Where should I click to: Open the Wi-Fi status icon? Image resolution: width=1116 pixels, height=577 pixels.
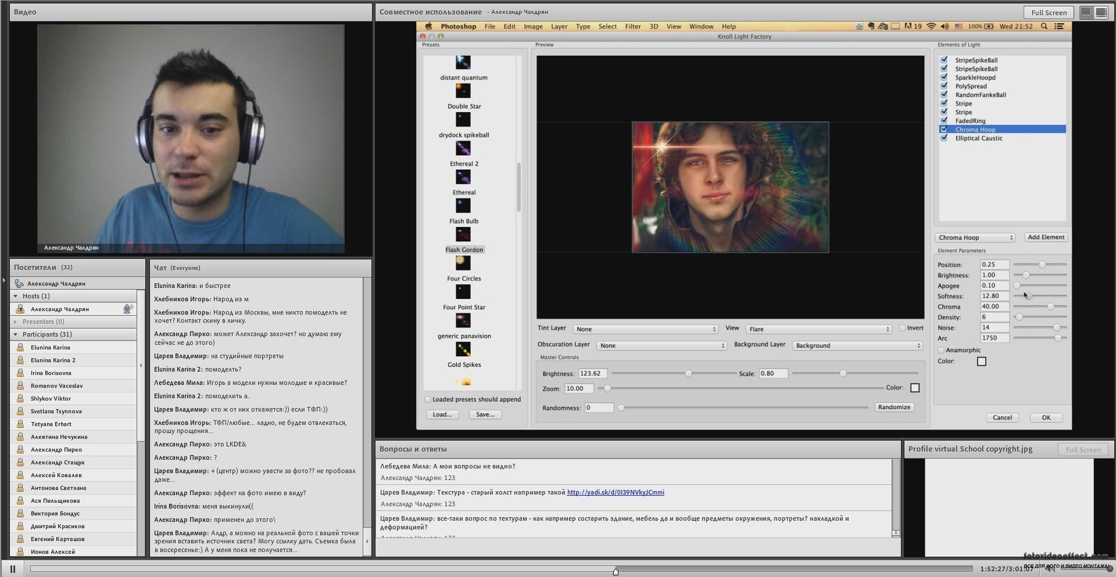[931, 26]
